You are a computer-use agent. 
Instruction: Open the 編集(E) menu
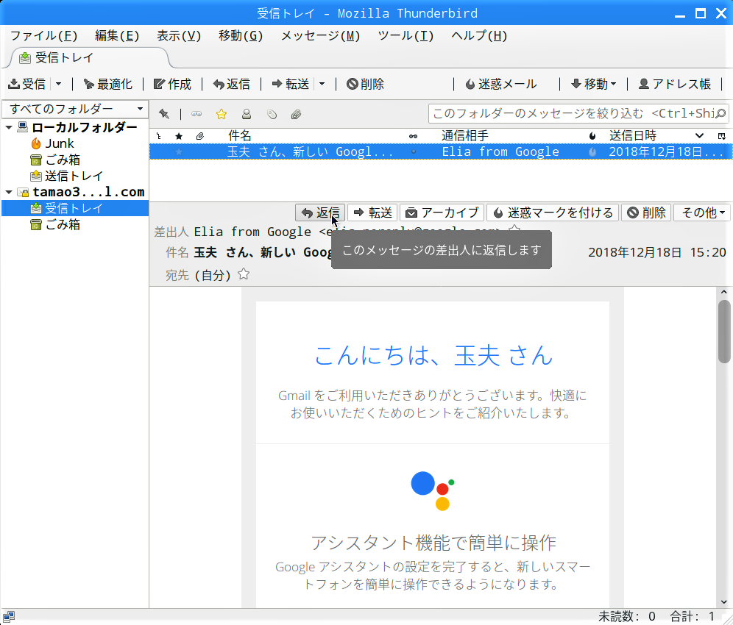(x=117, y=35)
